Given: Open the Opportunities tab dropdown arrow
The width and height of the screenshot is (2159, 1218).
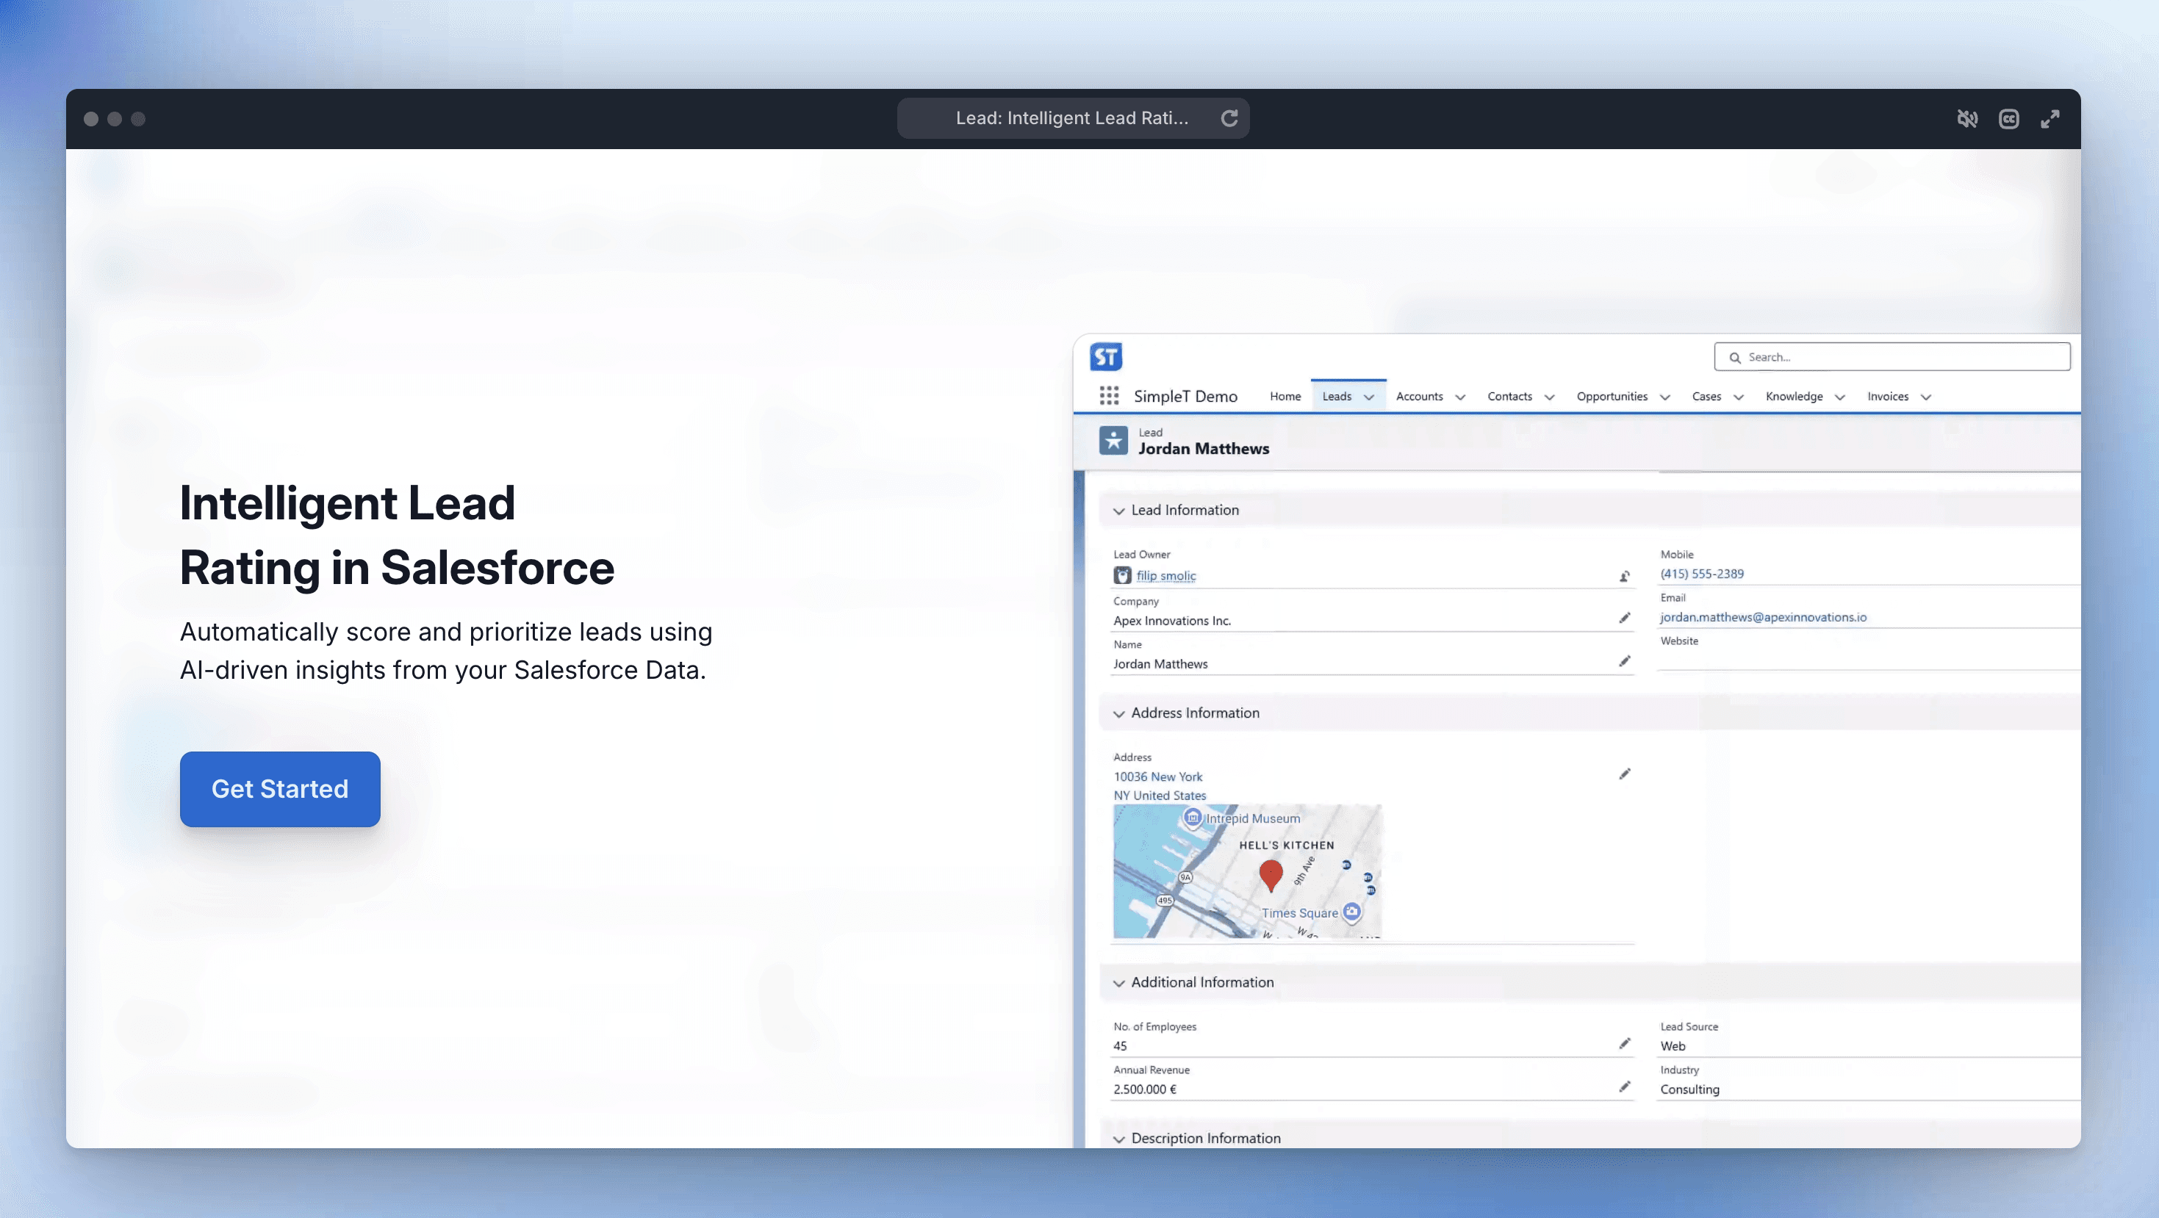Looking at the screenshot, I should 1664,397.
